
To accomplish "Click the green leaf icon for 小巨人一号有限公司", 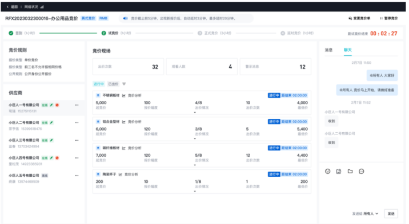I will click(51, 105).
